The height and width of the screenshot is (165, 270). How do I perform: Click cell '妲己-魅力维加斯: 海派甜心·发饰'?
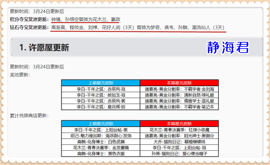101,136
